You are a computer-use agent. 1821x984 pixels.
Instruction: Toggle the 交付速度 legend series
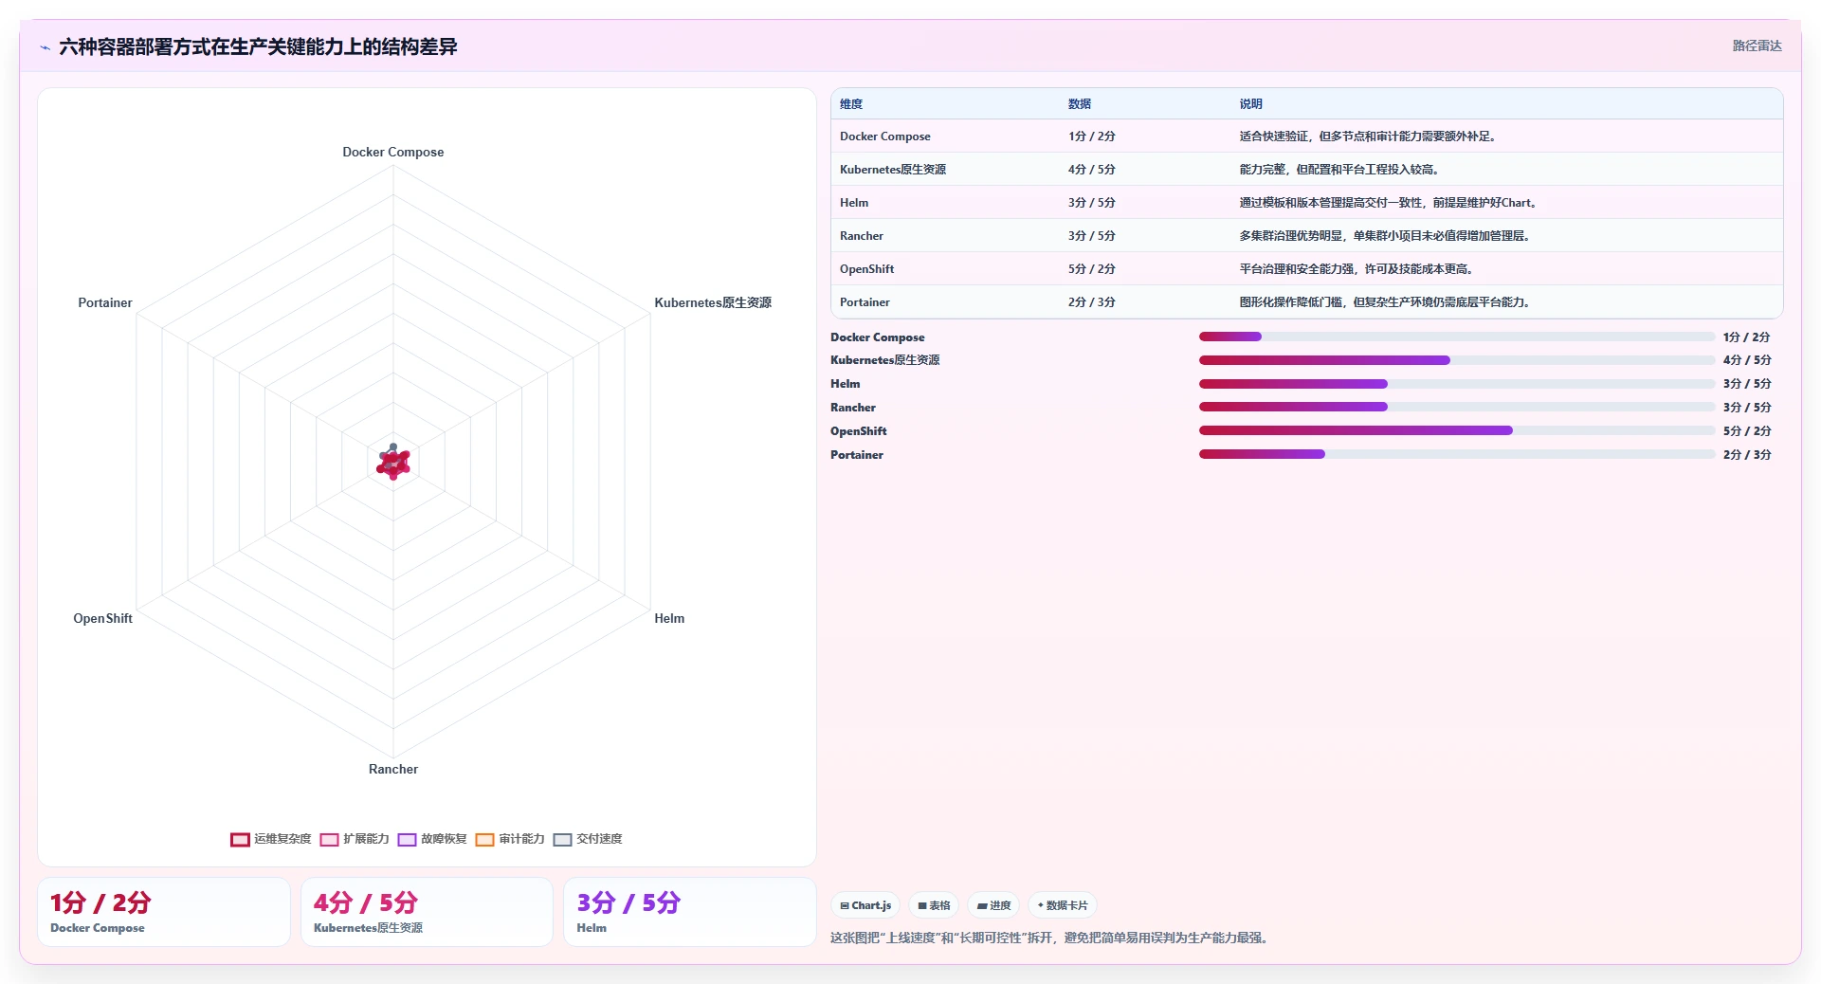coord(588,839)
